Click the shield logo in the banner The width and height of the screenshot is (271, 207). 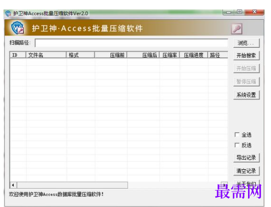coord(17,27)
